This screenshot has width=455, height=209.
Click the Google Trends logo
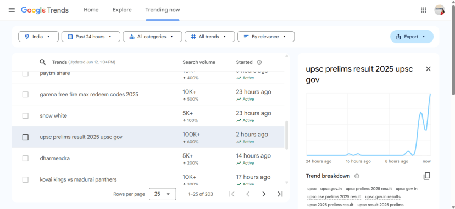(x=45, y=10)
